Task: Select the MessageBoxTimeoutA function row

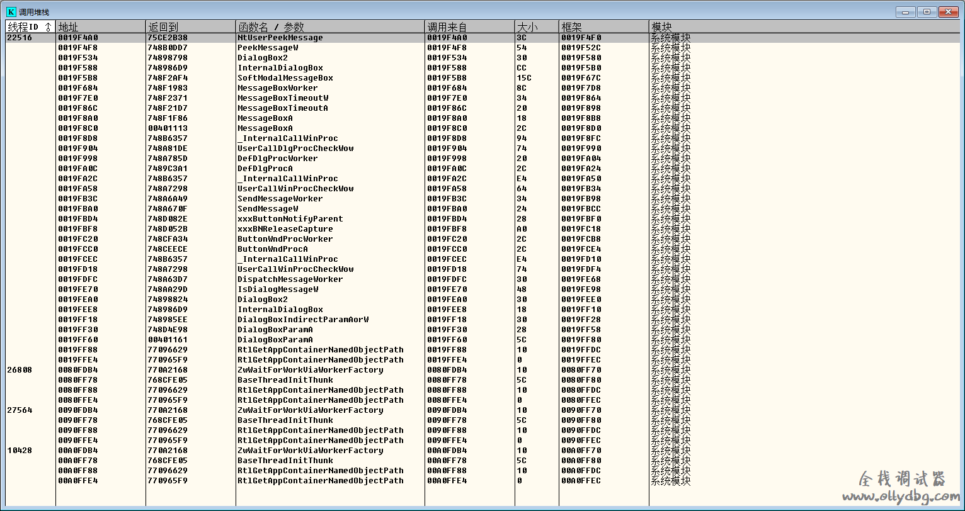Action: pyautogui.click(x=283, y=108)
